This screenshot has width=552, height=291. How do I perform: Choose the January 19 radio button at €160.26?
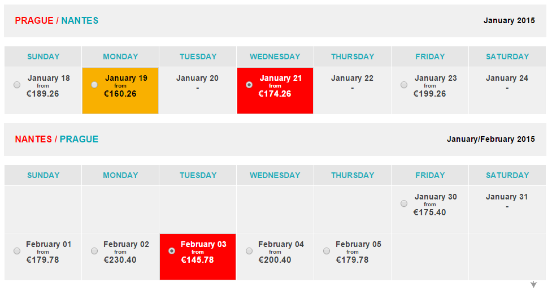pyautogui.click(x=94, y=85)
